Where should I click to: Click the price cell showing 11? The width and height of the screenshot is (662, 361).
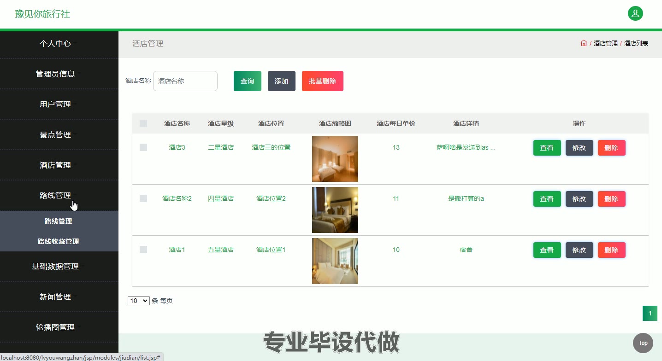[x=396, y=198]
